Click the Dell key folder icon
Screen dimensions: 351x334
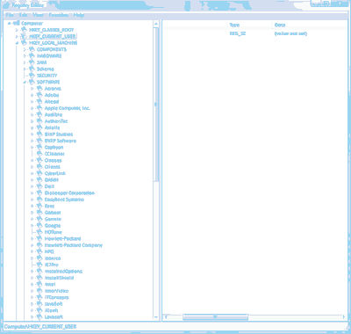[x=39, y=186]
